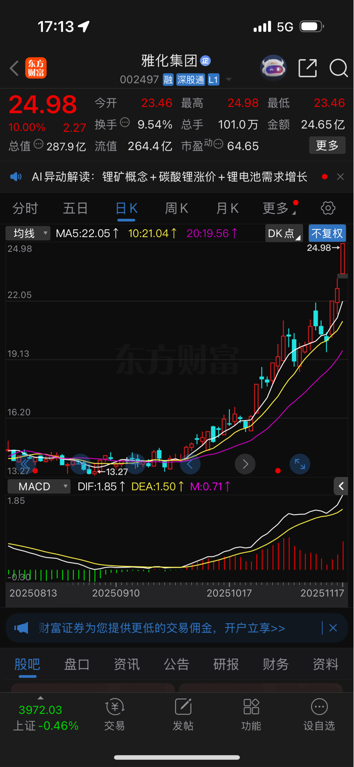Tap the 融 margin trading badge
This screenshot has height=767, width=354.
pos(168,80)
